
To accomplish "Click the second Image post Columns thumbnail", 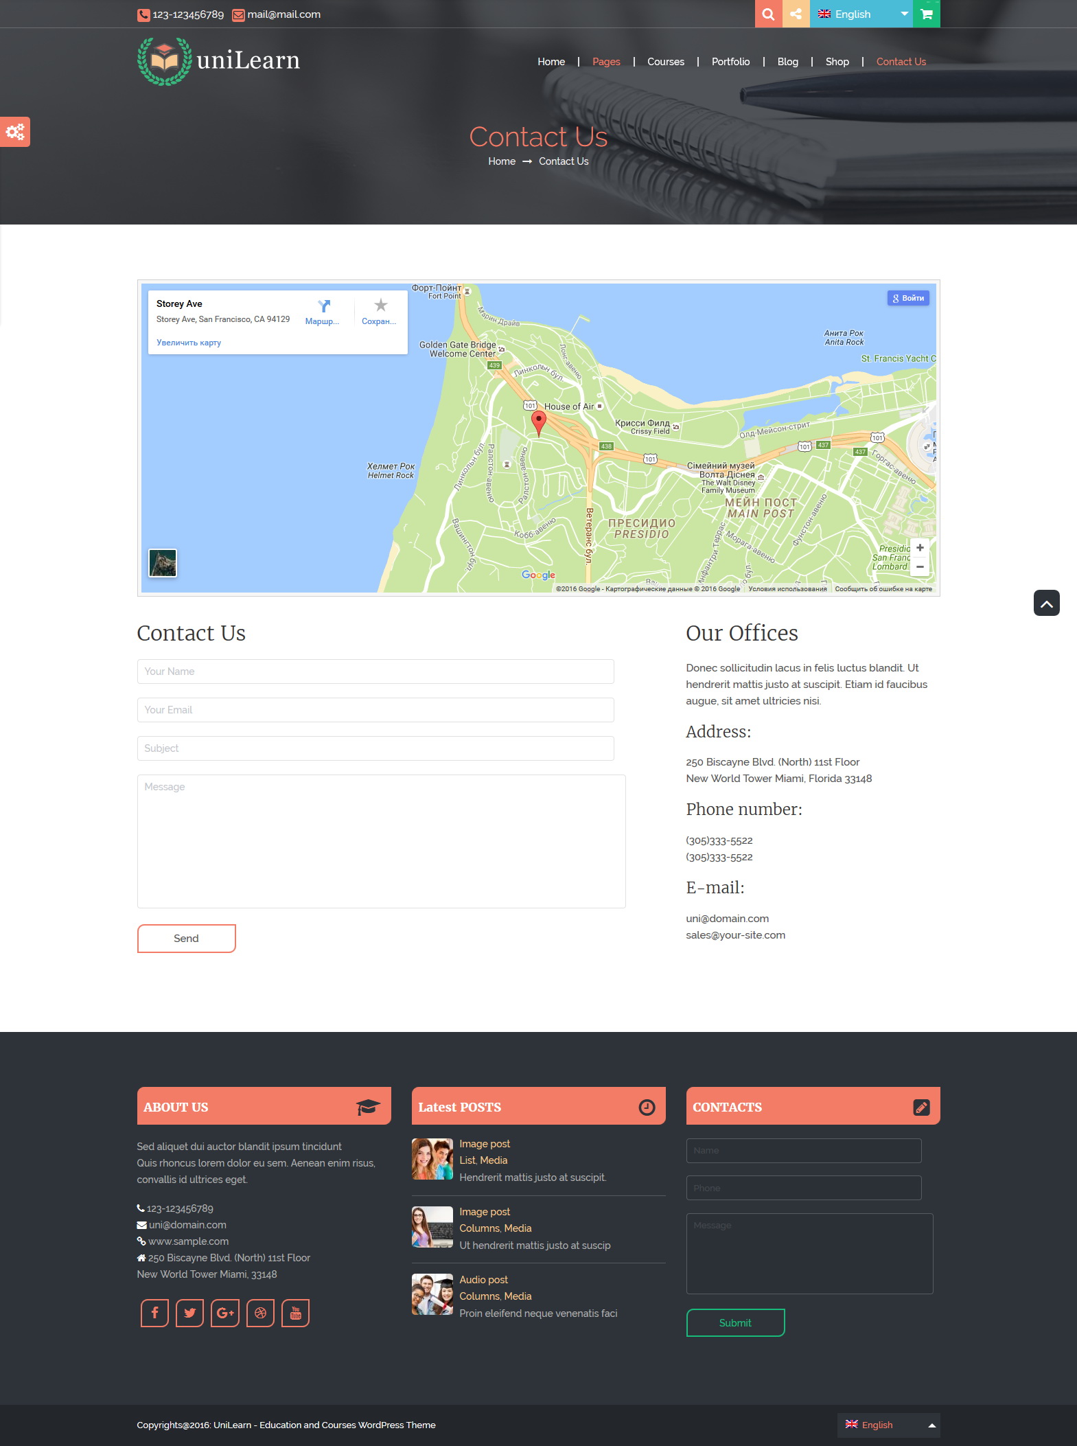I will 432,1226.
